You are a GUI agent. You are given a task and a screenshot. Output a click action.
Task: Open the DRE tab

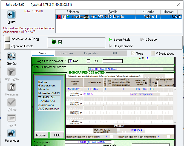[115, 53]
